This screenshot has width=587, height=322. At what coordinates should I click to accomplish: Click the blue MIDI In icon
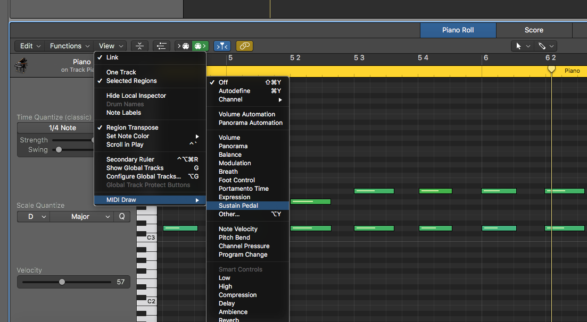(222, 46)
